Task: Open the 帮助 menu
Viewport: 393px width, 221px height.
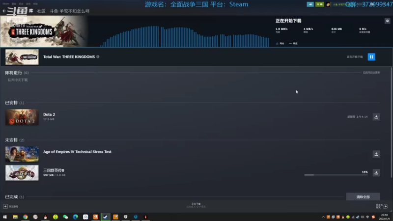Action: (x=35, y=4)
